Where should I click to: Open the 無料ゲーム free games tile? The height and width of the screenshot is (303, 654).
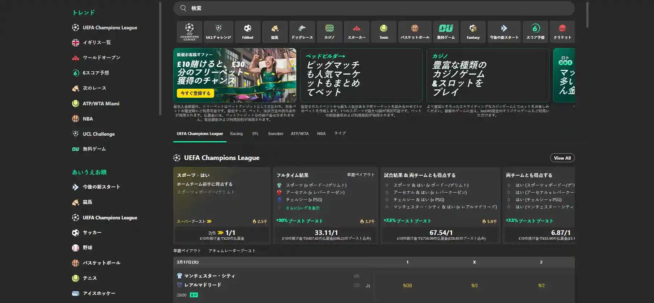pos(446,32)
